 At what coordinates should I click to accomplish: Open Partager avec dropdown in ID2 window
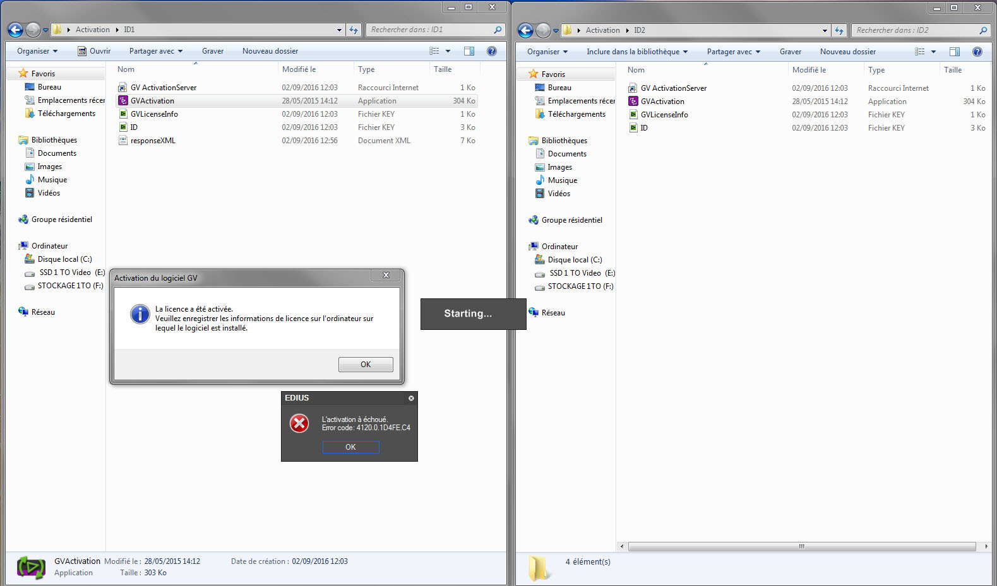pos(734,52)
